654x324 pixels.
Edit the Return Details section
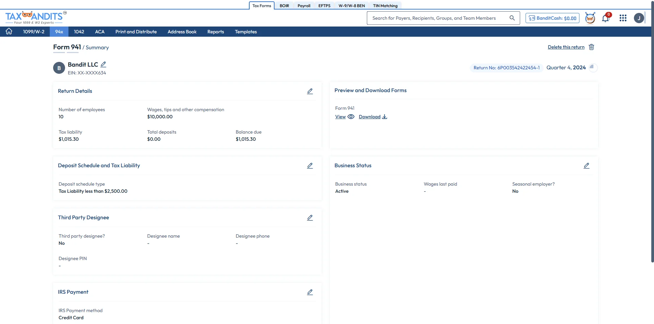pos(310,91)
